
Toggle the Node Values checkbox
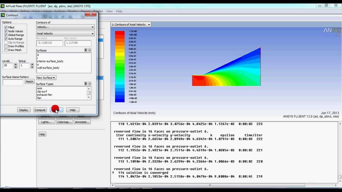click(x=6, y=31)
